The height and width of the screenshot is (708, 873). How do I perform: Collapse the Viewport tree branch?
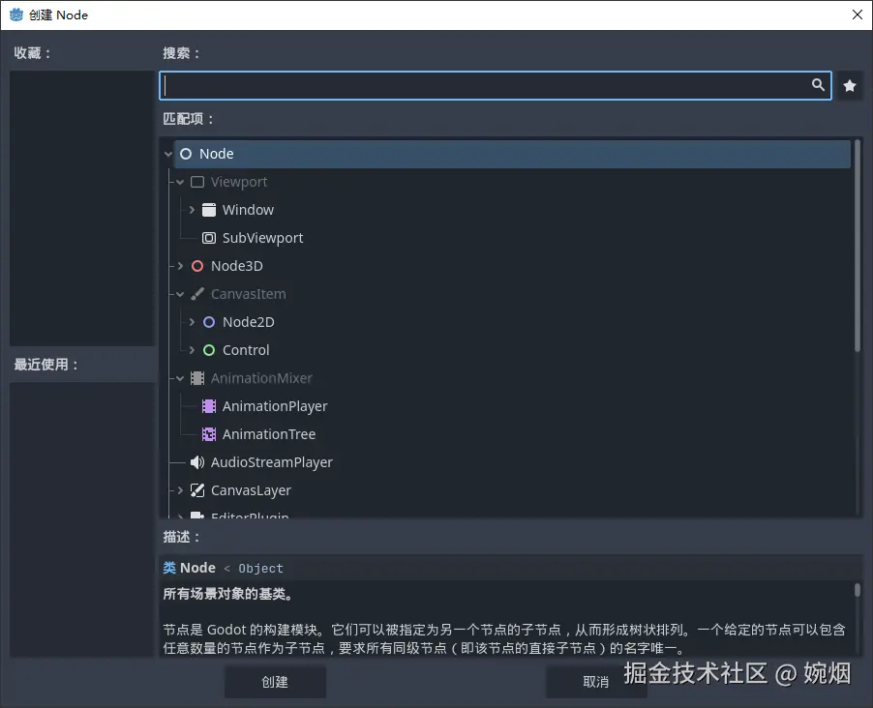click(180, 181)
